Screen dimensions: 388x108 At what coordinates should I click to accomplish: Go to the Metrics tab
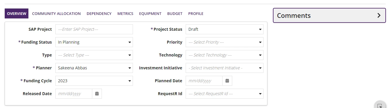point(125,13)
